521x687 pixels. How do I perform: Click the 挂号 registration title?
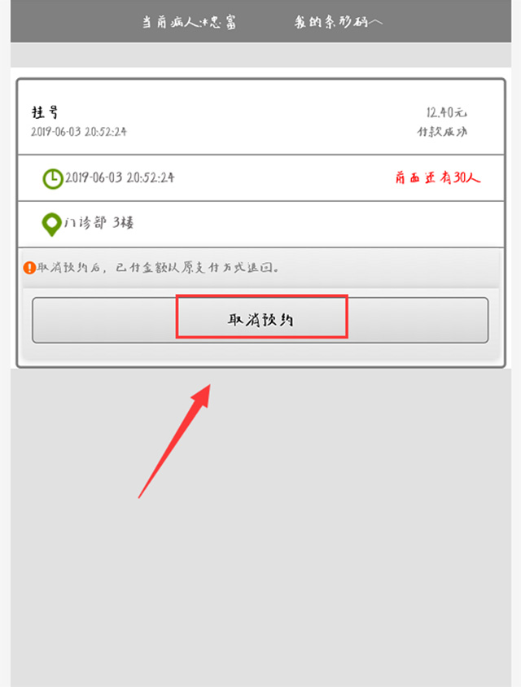click(45, 112)
